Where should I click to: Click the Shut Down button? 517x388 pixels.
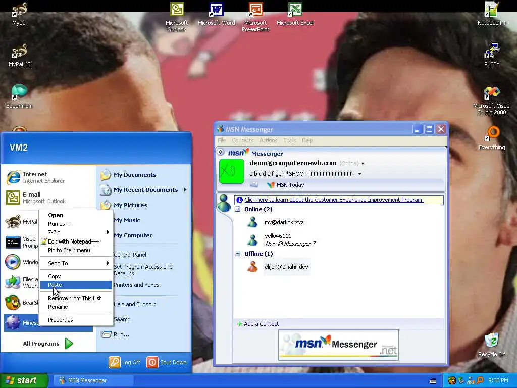(x=167, y=362)
